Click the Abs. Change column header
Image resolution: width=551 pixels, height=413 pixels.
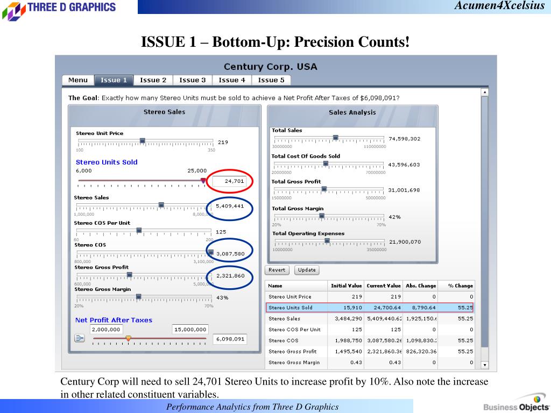tap(420, 286)
